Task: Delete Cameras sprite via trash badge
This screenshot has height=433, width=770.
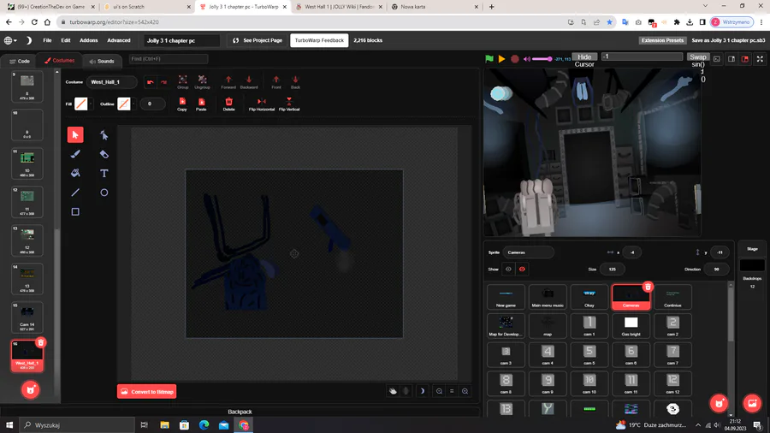Action: click(648, 287)
